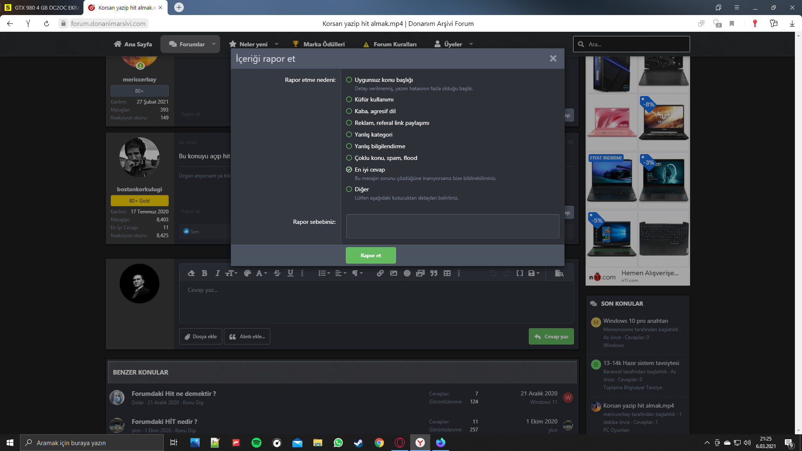
Task: Click the insert table icon
Action: pos(447,273)
